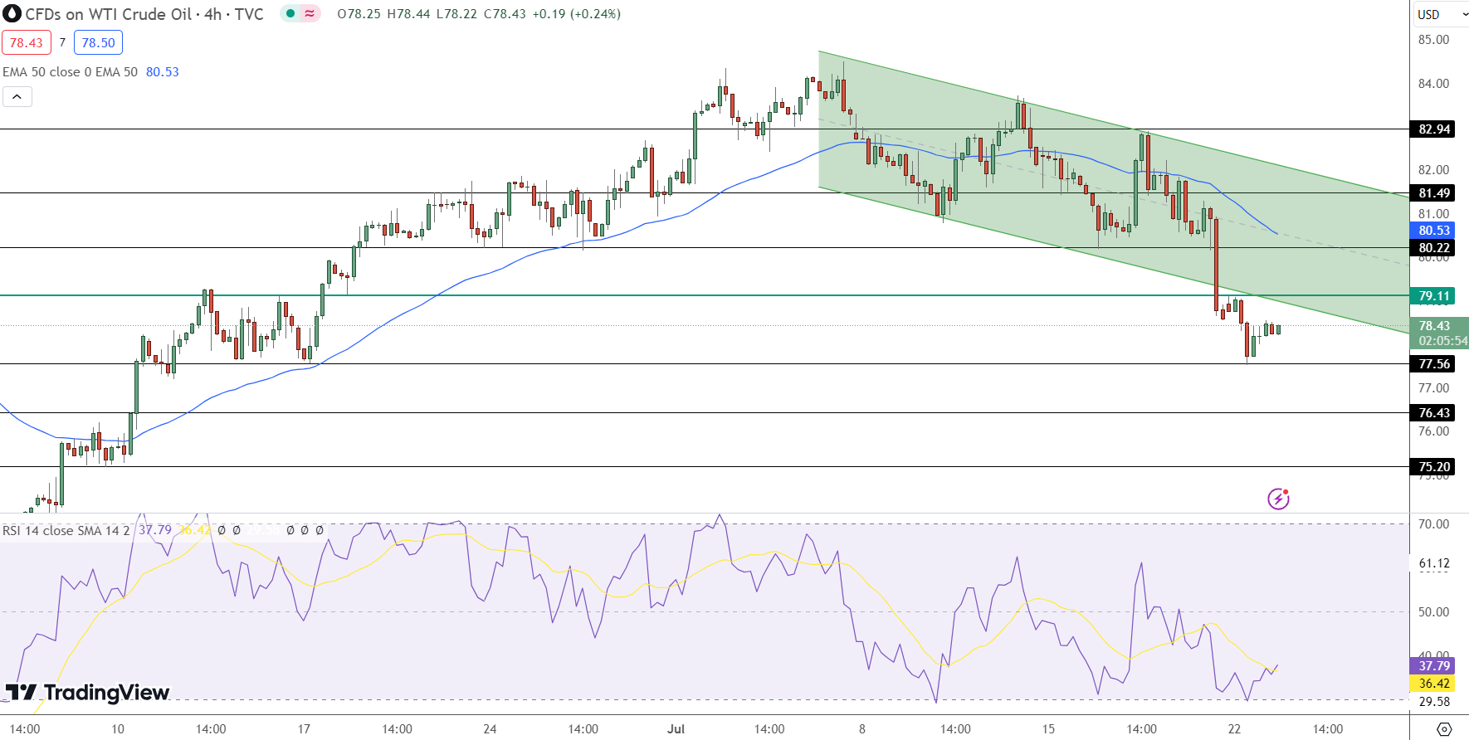
Task: Collapse the indicator legend with arrow button
Action: [x=17, y=97]
